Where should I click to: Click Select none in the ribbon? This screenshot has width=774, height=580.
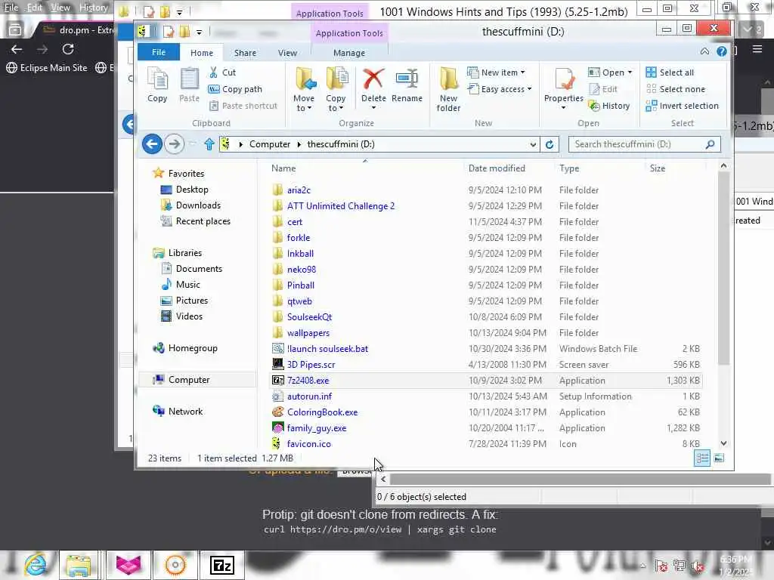coord(676,89)
